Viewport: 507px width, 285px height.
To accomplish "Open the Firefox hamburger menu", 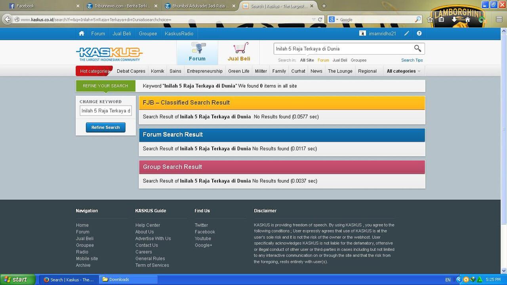I will [x=499, y=19].
